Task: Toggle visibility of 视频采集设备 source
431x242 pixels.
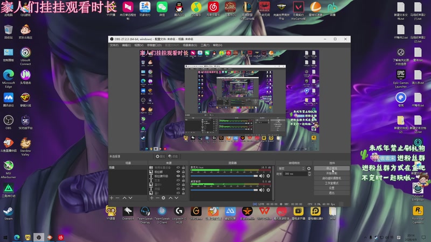Action: [x=178, y=168]
